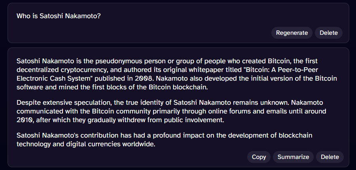
Task: Copy the Satoshi Nakamoto answer text
Action: [x=259, y=157]
